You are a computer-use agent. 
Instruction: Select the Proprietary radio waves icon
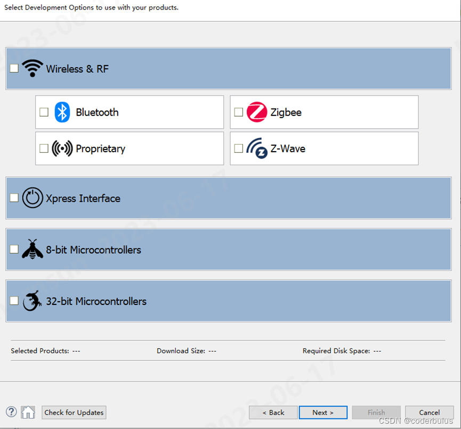coord(62,148)
